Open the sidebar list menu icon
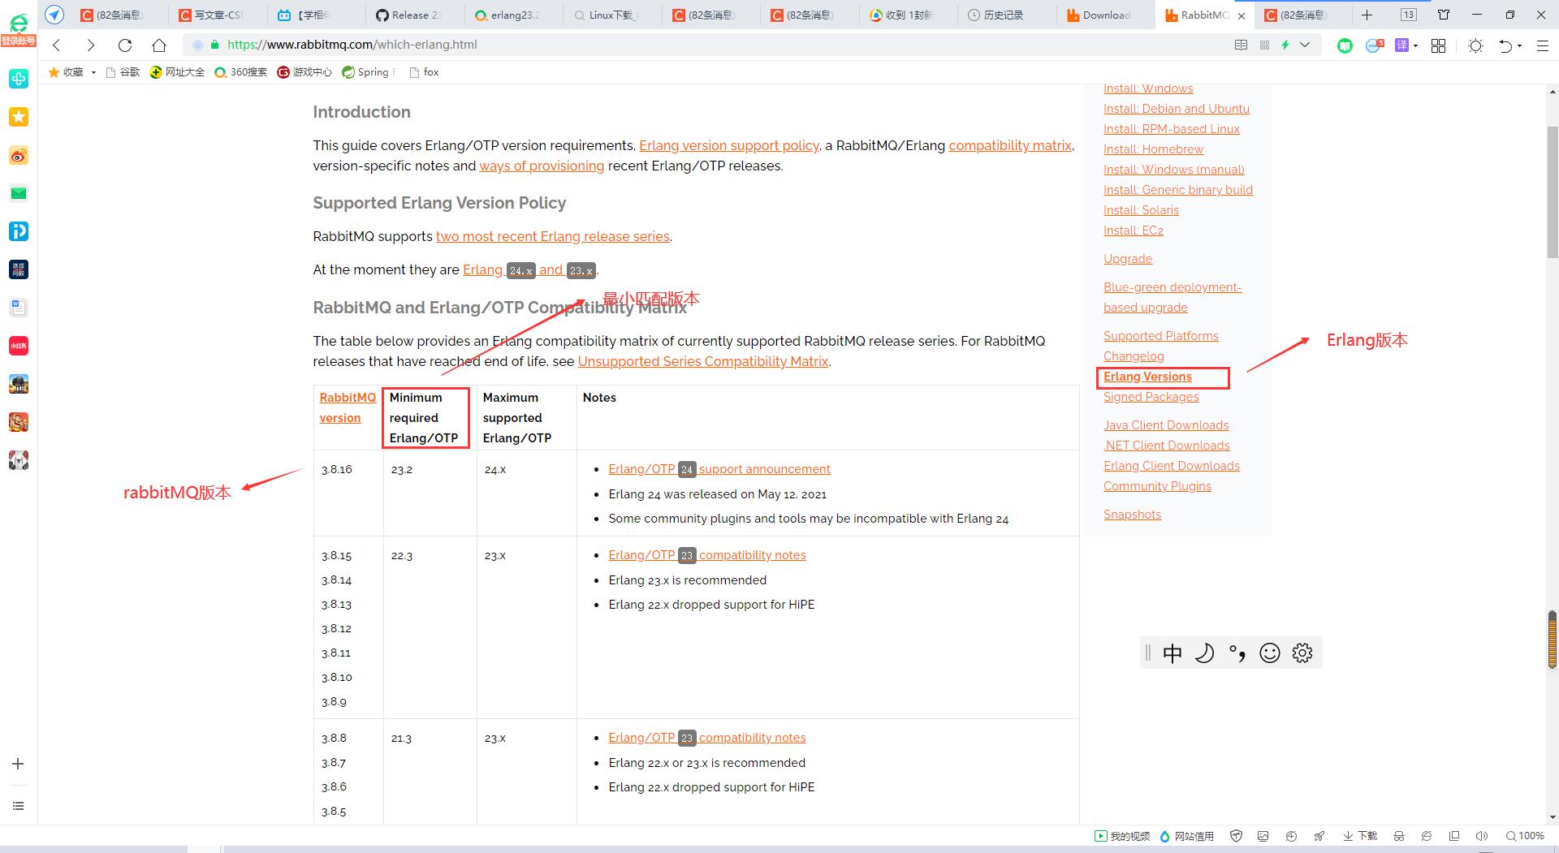Image resolution: width=1559 pixels, height=853 pixels. [18, 806]
